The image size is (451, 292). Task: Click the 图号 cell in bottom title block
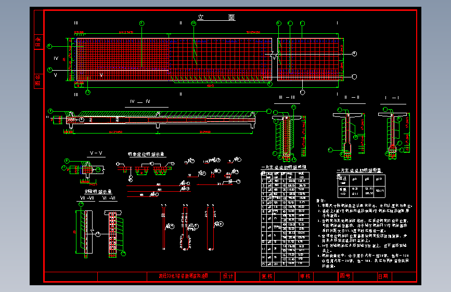(345, 276)
